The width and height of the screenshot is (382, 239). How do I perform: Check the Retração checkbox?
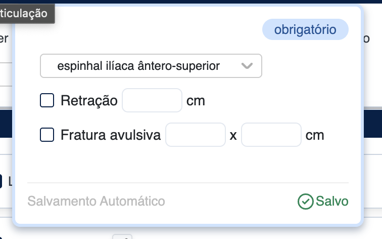click(47, 101)
